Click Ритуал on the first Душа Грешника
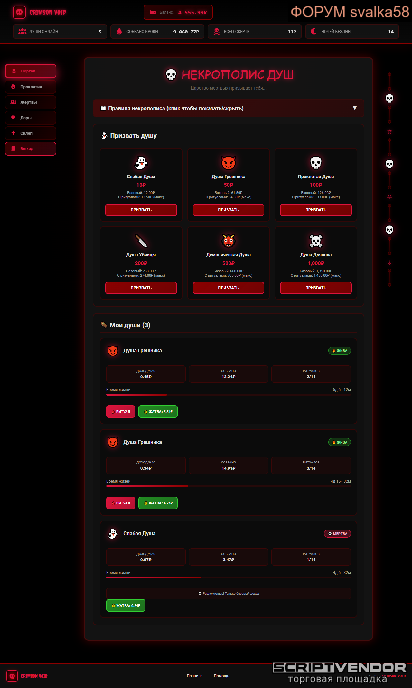The height and width of the screenshot is (688, 412). pyautogui.click(x=121, y=412)
